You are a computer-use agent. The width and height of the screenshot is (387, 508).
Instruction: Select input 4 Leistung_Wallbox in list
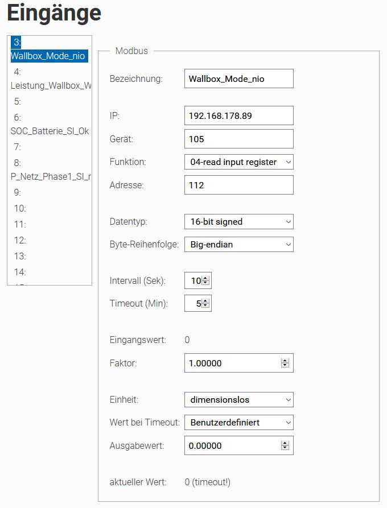coord(50,79)
